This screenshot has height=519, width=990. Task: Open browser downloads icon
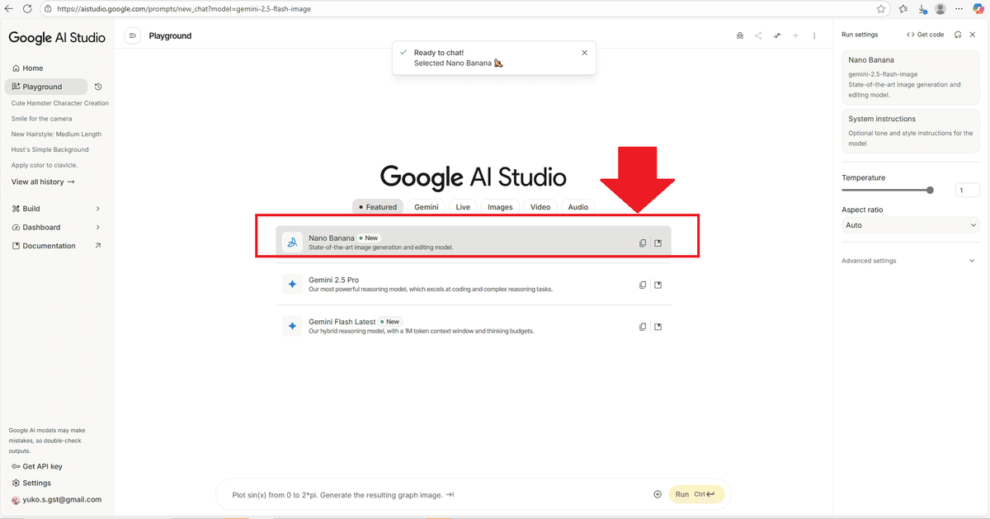922,9
